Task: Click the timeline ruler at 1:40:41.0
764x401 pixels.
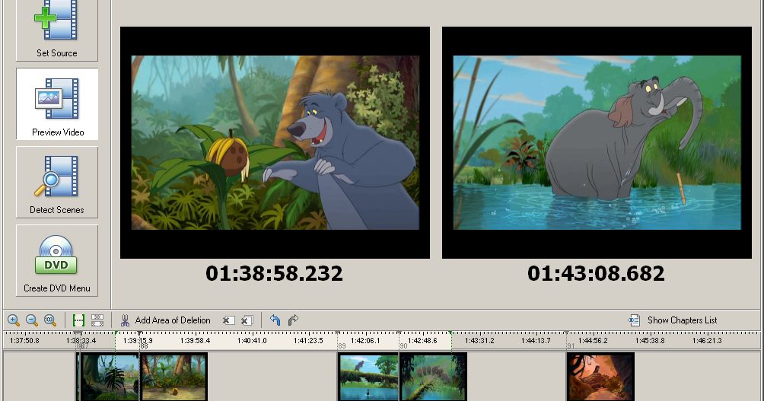Action: (x=252, y=341)
